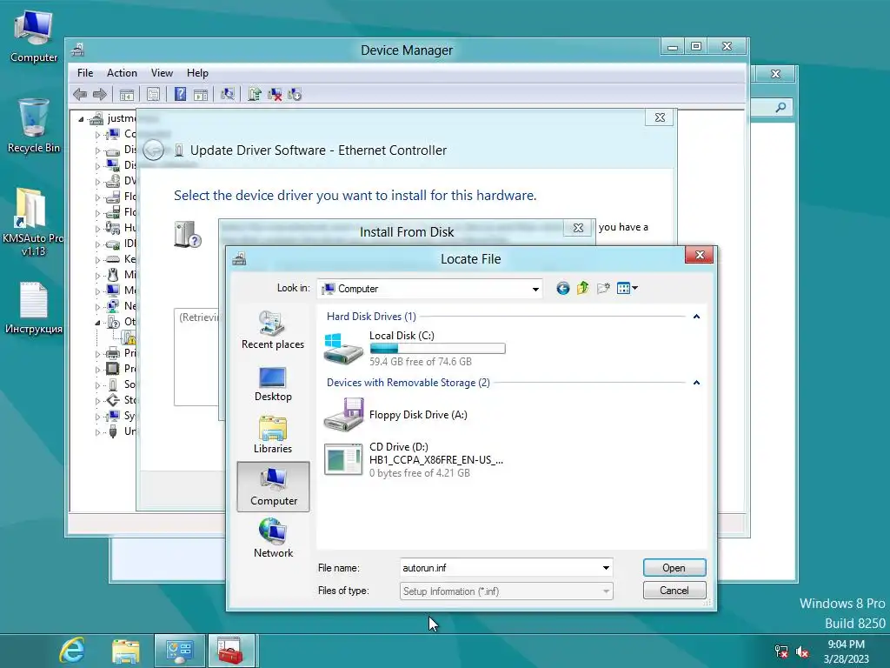Viewport: 890px width, 668px height.
Task: Click the Control Panel taskbar button
Action: click(x=180, y=651)
